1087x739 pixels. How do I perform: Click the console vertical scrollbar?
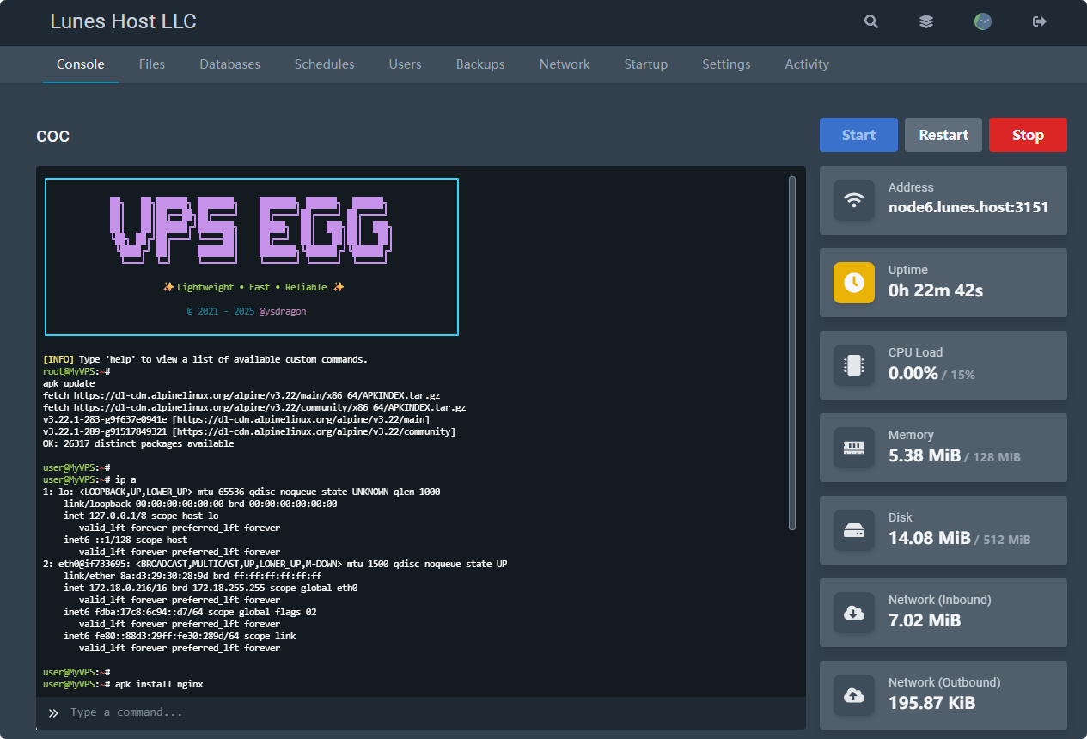tap(792, 352)
